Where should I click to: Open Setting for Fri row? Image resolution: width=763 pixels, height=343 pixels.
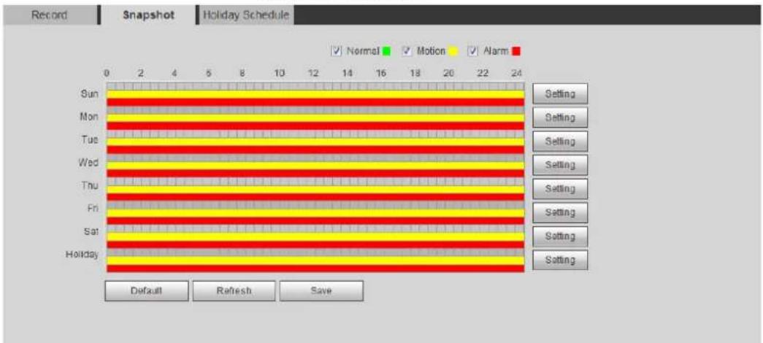tap(560, 212)
